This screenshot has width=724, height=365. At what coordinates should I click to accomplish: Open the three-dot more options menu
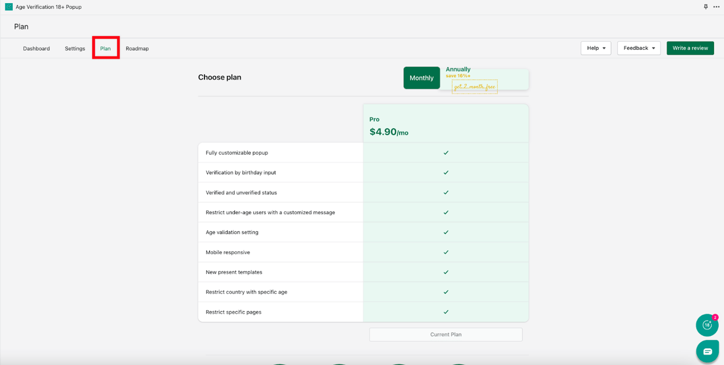[717, 7]
